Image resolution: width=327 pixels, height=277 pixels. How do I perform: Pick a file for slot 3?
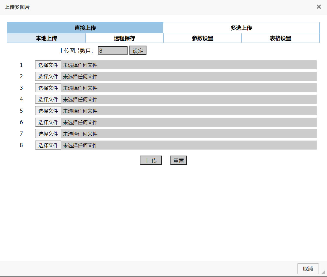pos(48,88)
